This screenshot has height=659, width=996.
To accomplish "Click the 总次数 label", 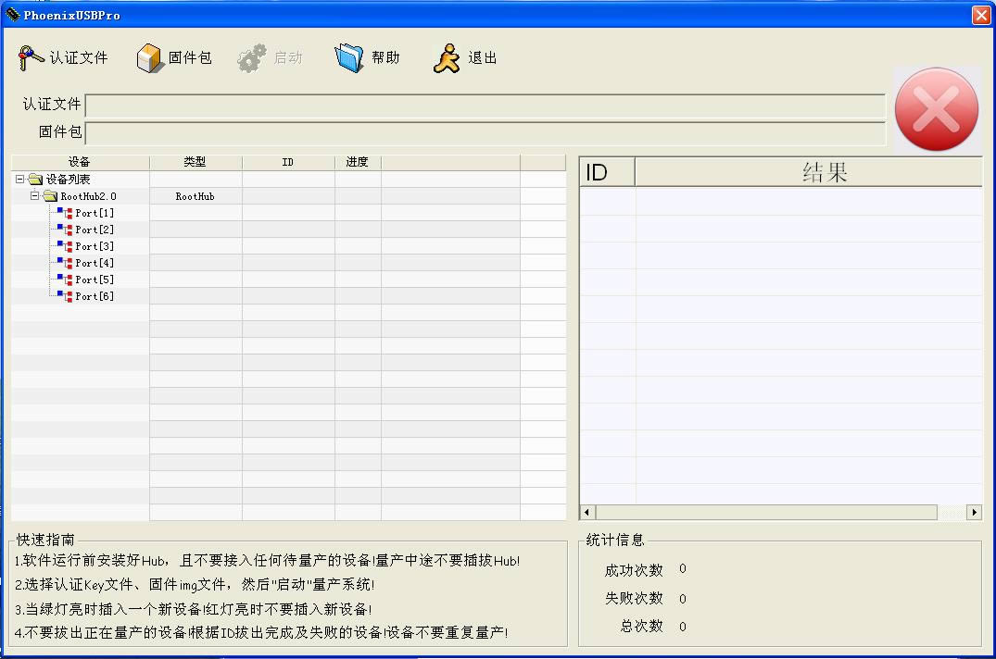I will 641,626.
